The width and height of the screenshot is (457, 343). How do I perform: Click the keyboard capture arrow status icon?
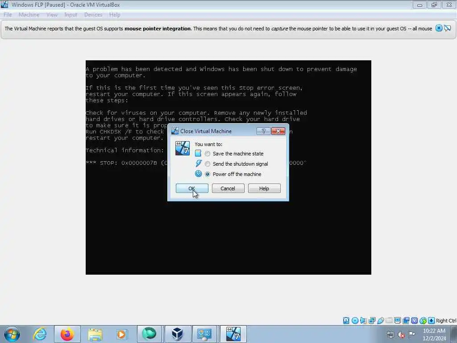432,321
